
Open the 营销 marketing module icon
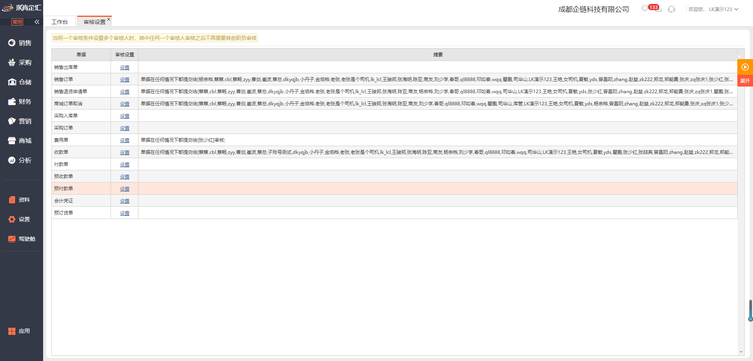[x=12, y=121]
